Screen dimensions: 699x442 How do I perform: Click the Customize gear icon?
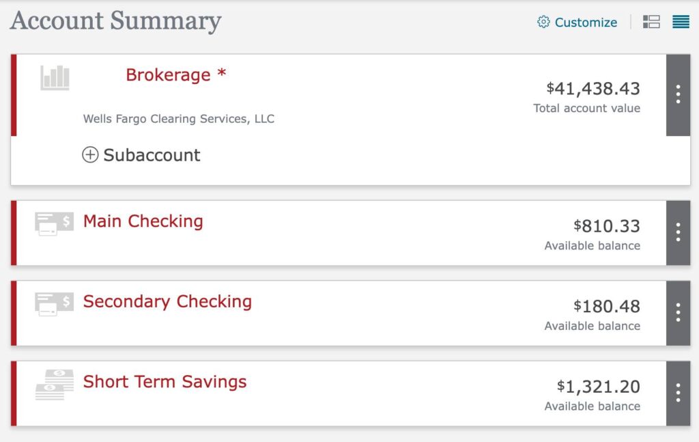pos(543,22)
